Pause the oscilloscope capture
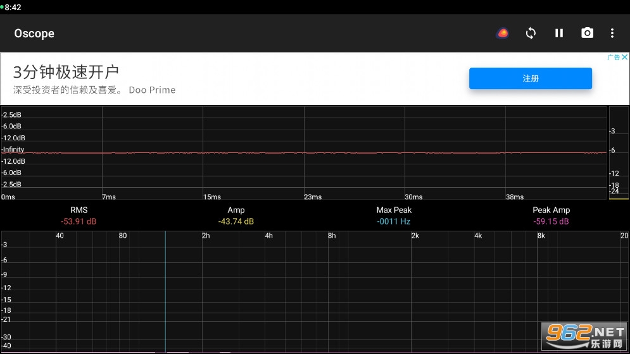630x354 pixels. point(559,33)
